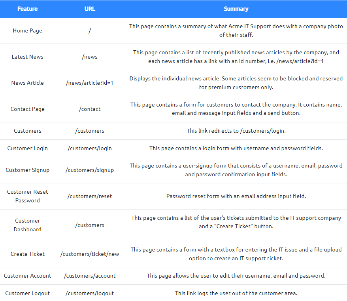Click the /customers/reset URL cell

[x=90, y=196]
